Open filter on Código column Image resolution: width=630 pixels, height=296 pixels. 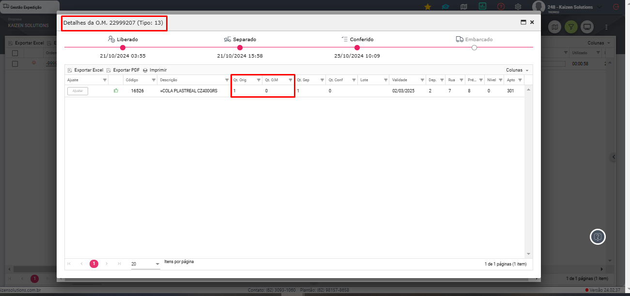(x=153, y=80)
